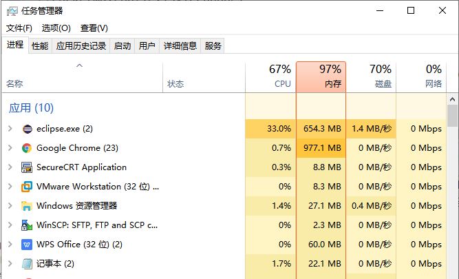Viewport: 459px width, 279px height.
Task: Switch to the 性能 tab
Action: 40,46
